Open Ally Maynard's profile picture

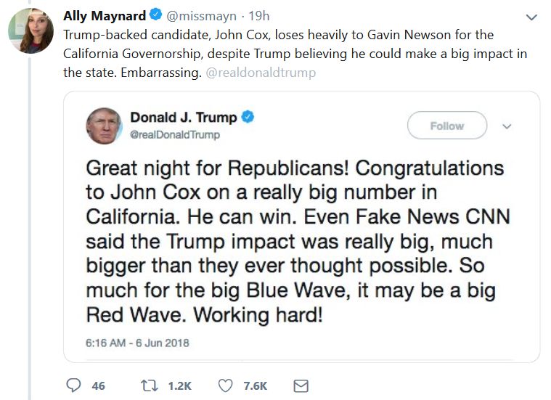point(30,31)
